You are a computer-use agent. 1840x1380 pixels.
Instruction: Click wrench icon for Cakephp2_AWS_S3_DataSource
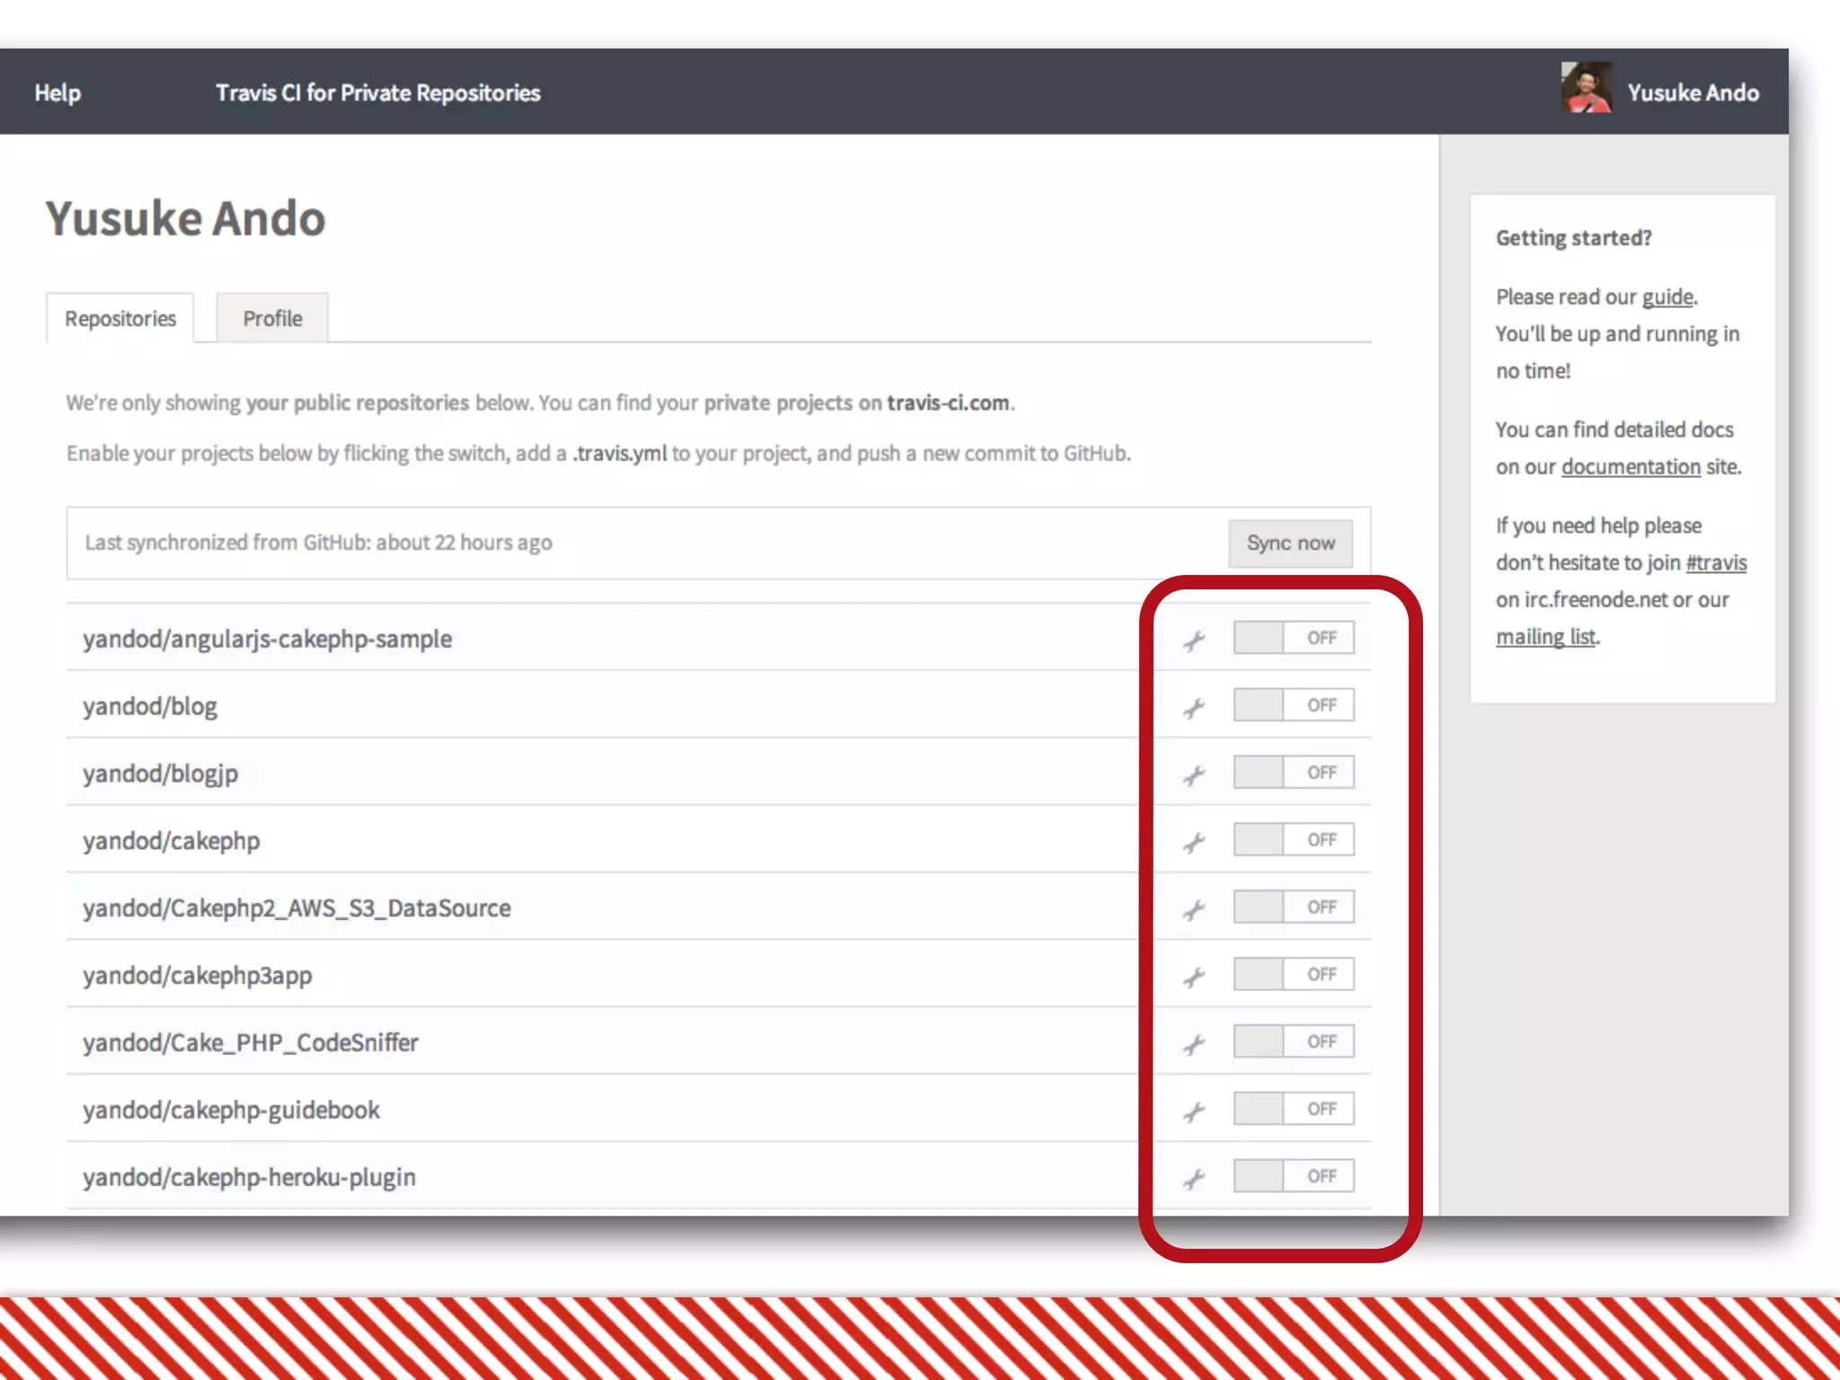pyautogui.click(x=1194, y=910)
